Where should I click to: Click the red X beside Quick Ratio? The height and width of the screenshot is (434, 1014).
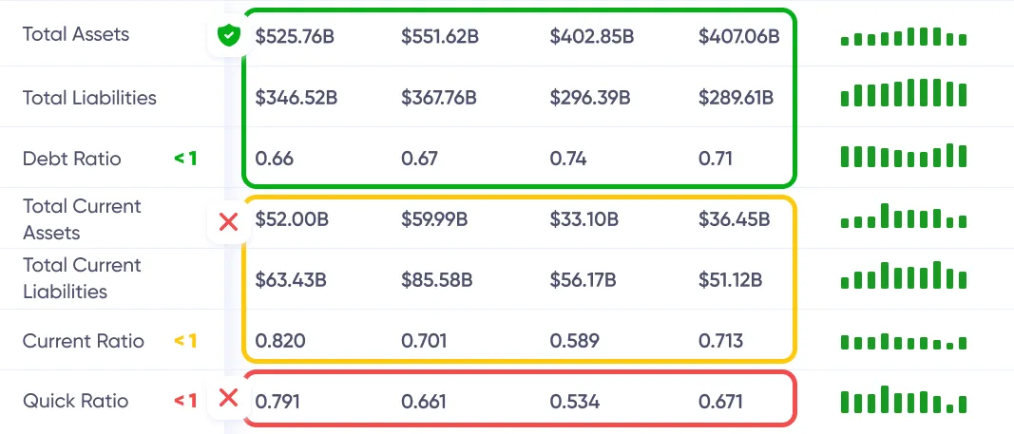click(228, 398)
